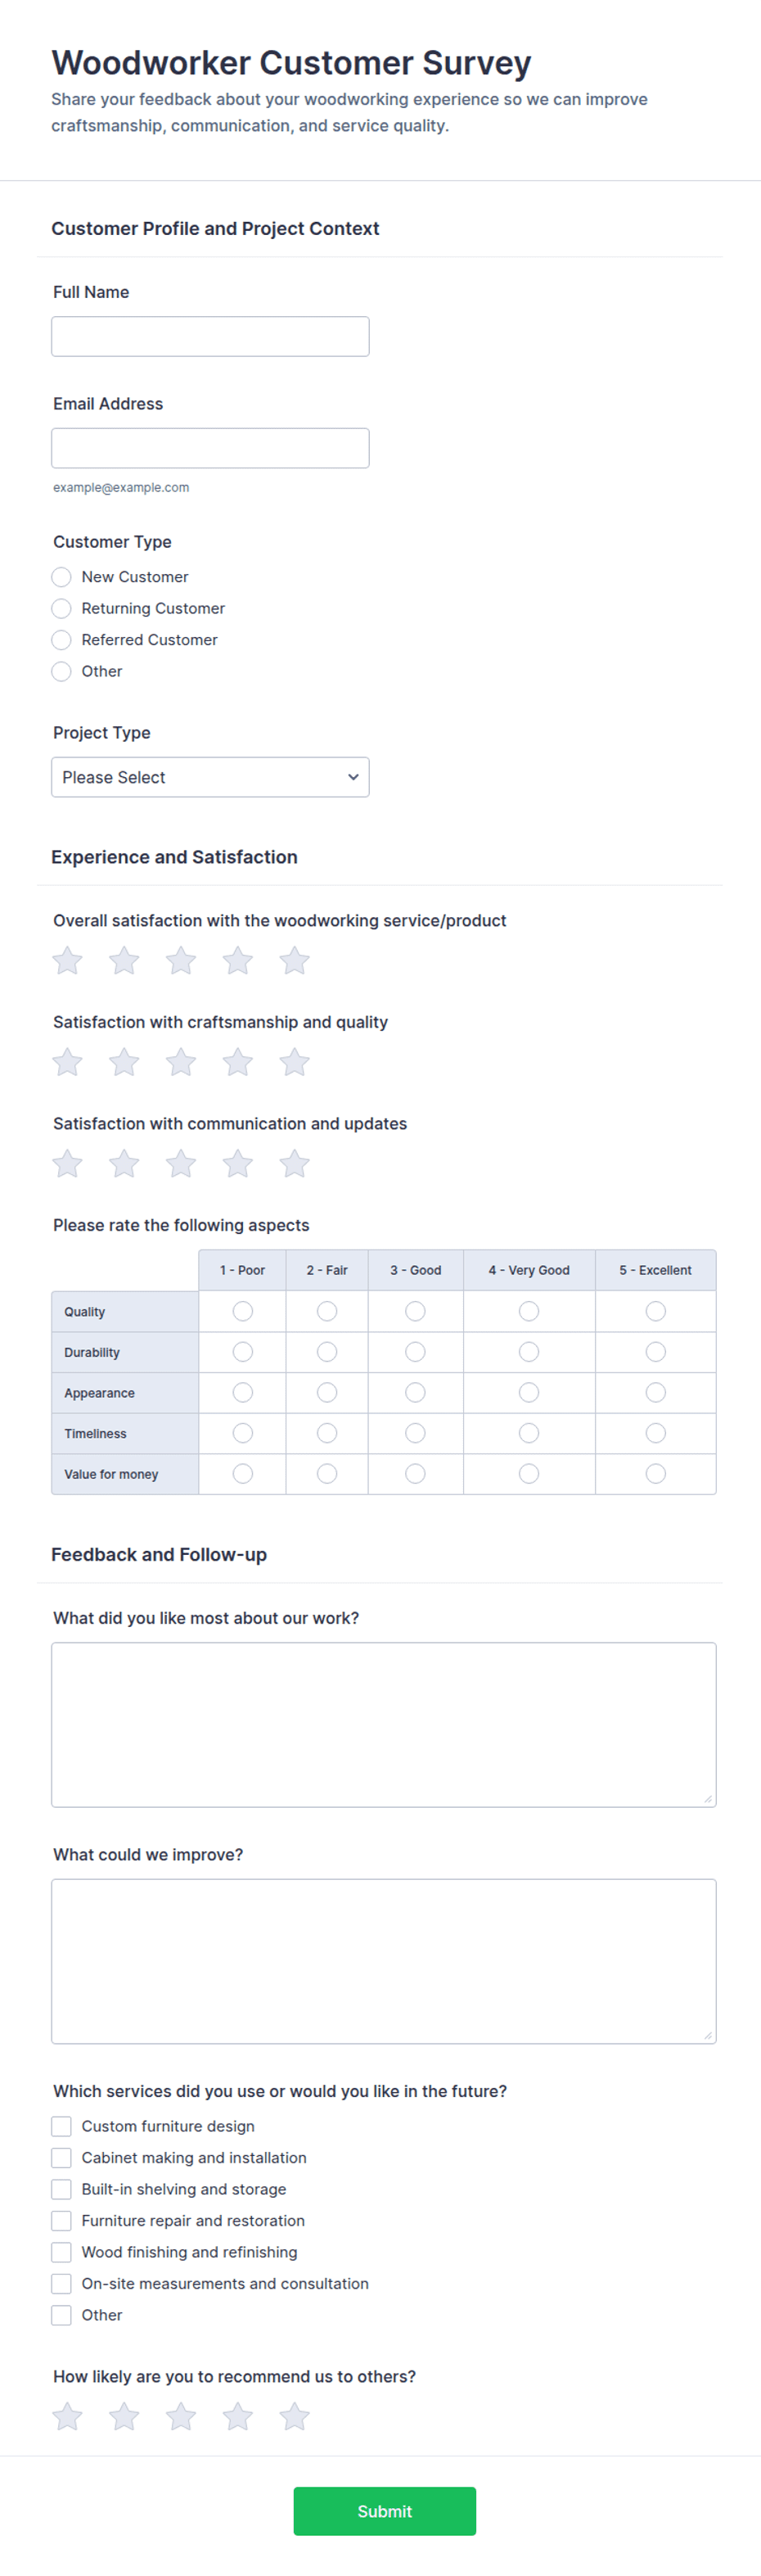Focus the Email Address field

[209, 448]
